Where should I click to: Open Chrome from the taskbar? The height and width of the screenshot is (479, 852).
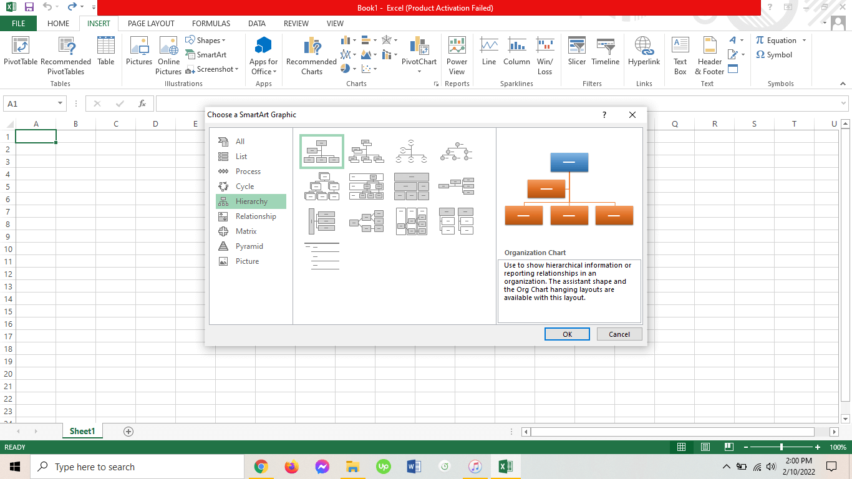click(261, 467)
